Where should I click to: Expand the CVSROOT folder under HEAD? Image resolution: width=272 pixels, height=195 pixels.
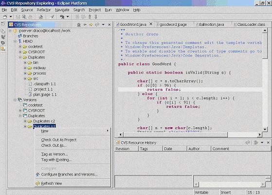tap(20, 52)
